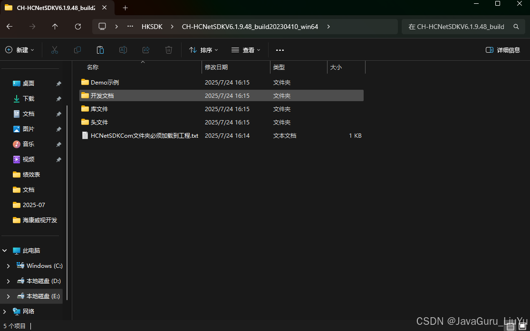Select the 库文件 folder
The width and height of the screenshot is (530, 331).
222,109
